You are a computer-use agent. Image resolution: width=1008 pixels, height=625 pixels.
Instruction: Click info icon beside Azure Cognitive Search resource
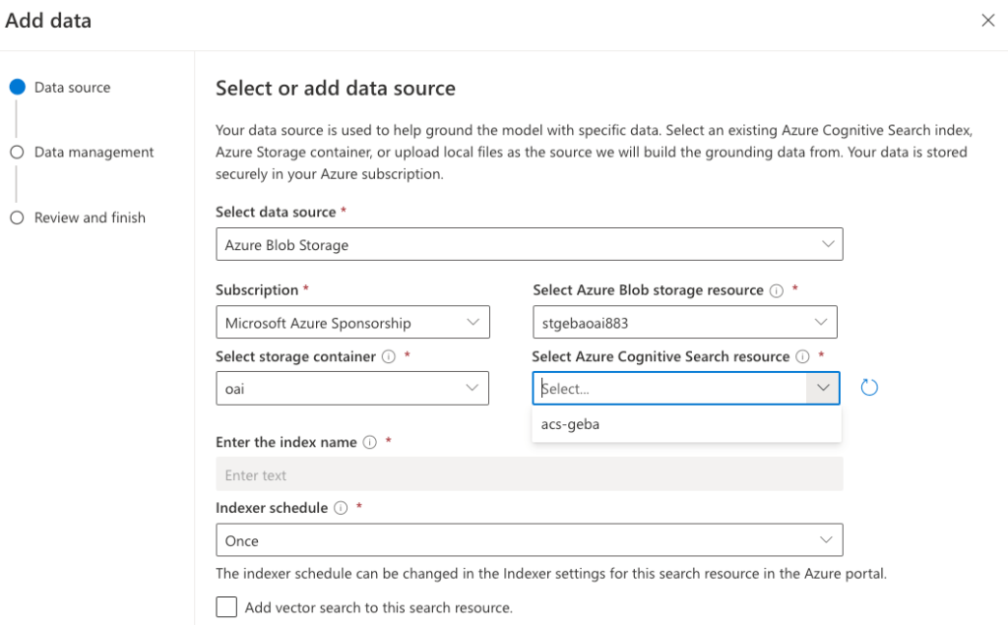point(802,356)
